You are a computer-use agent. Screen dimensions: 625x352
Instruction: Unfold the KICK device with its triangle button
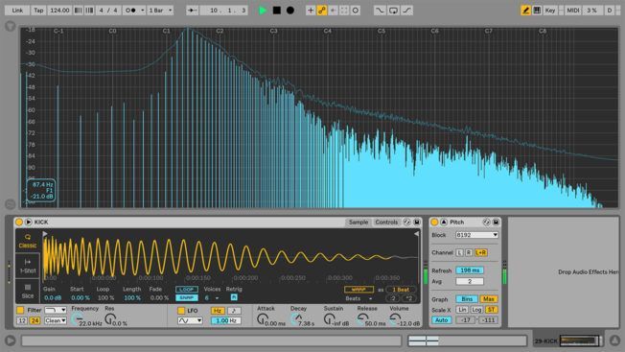click(29, 223)
